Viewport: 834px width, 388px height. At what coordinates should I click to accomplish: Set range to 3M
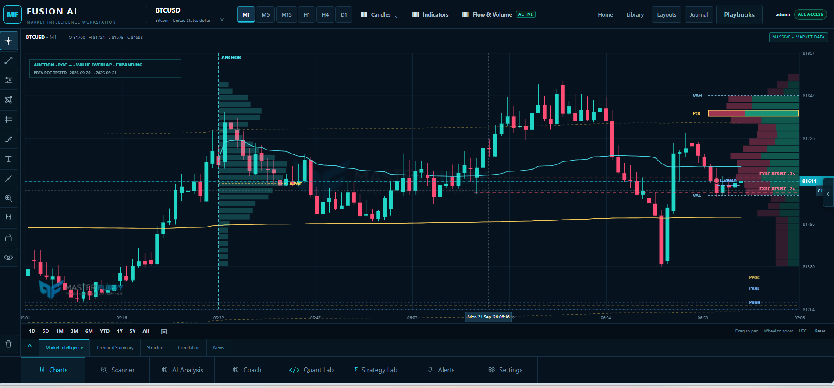75,332
